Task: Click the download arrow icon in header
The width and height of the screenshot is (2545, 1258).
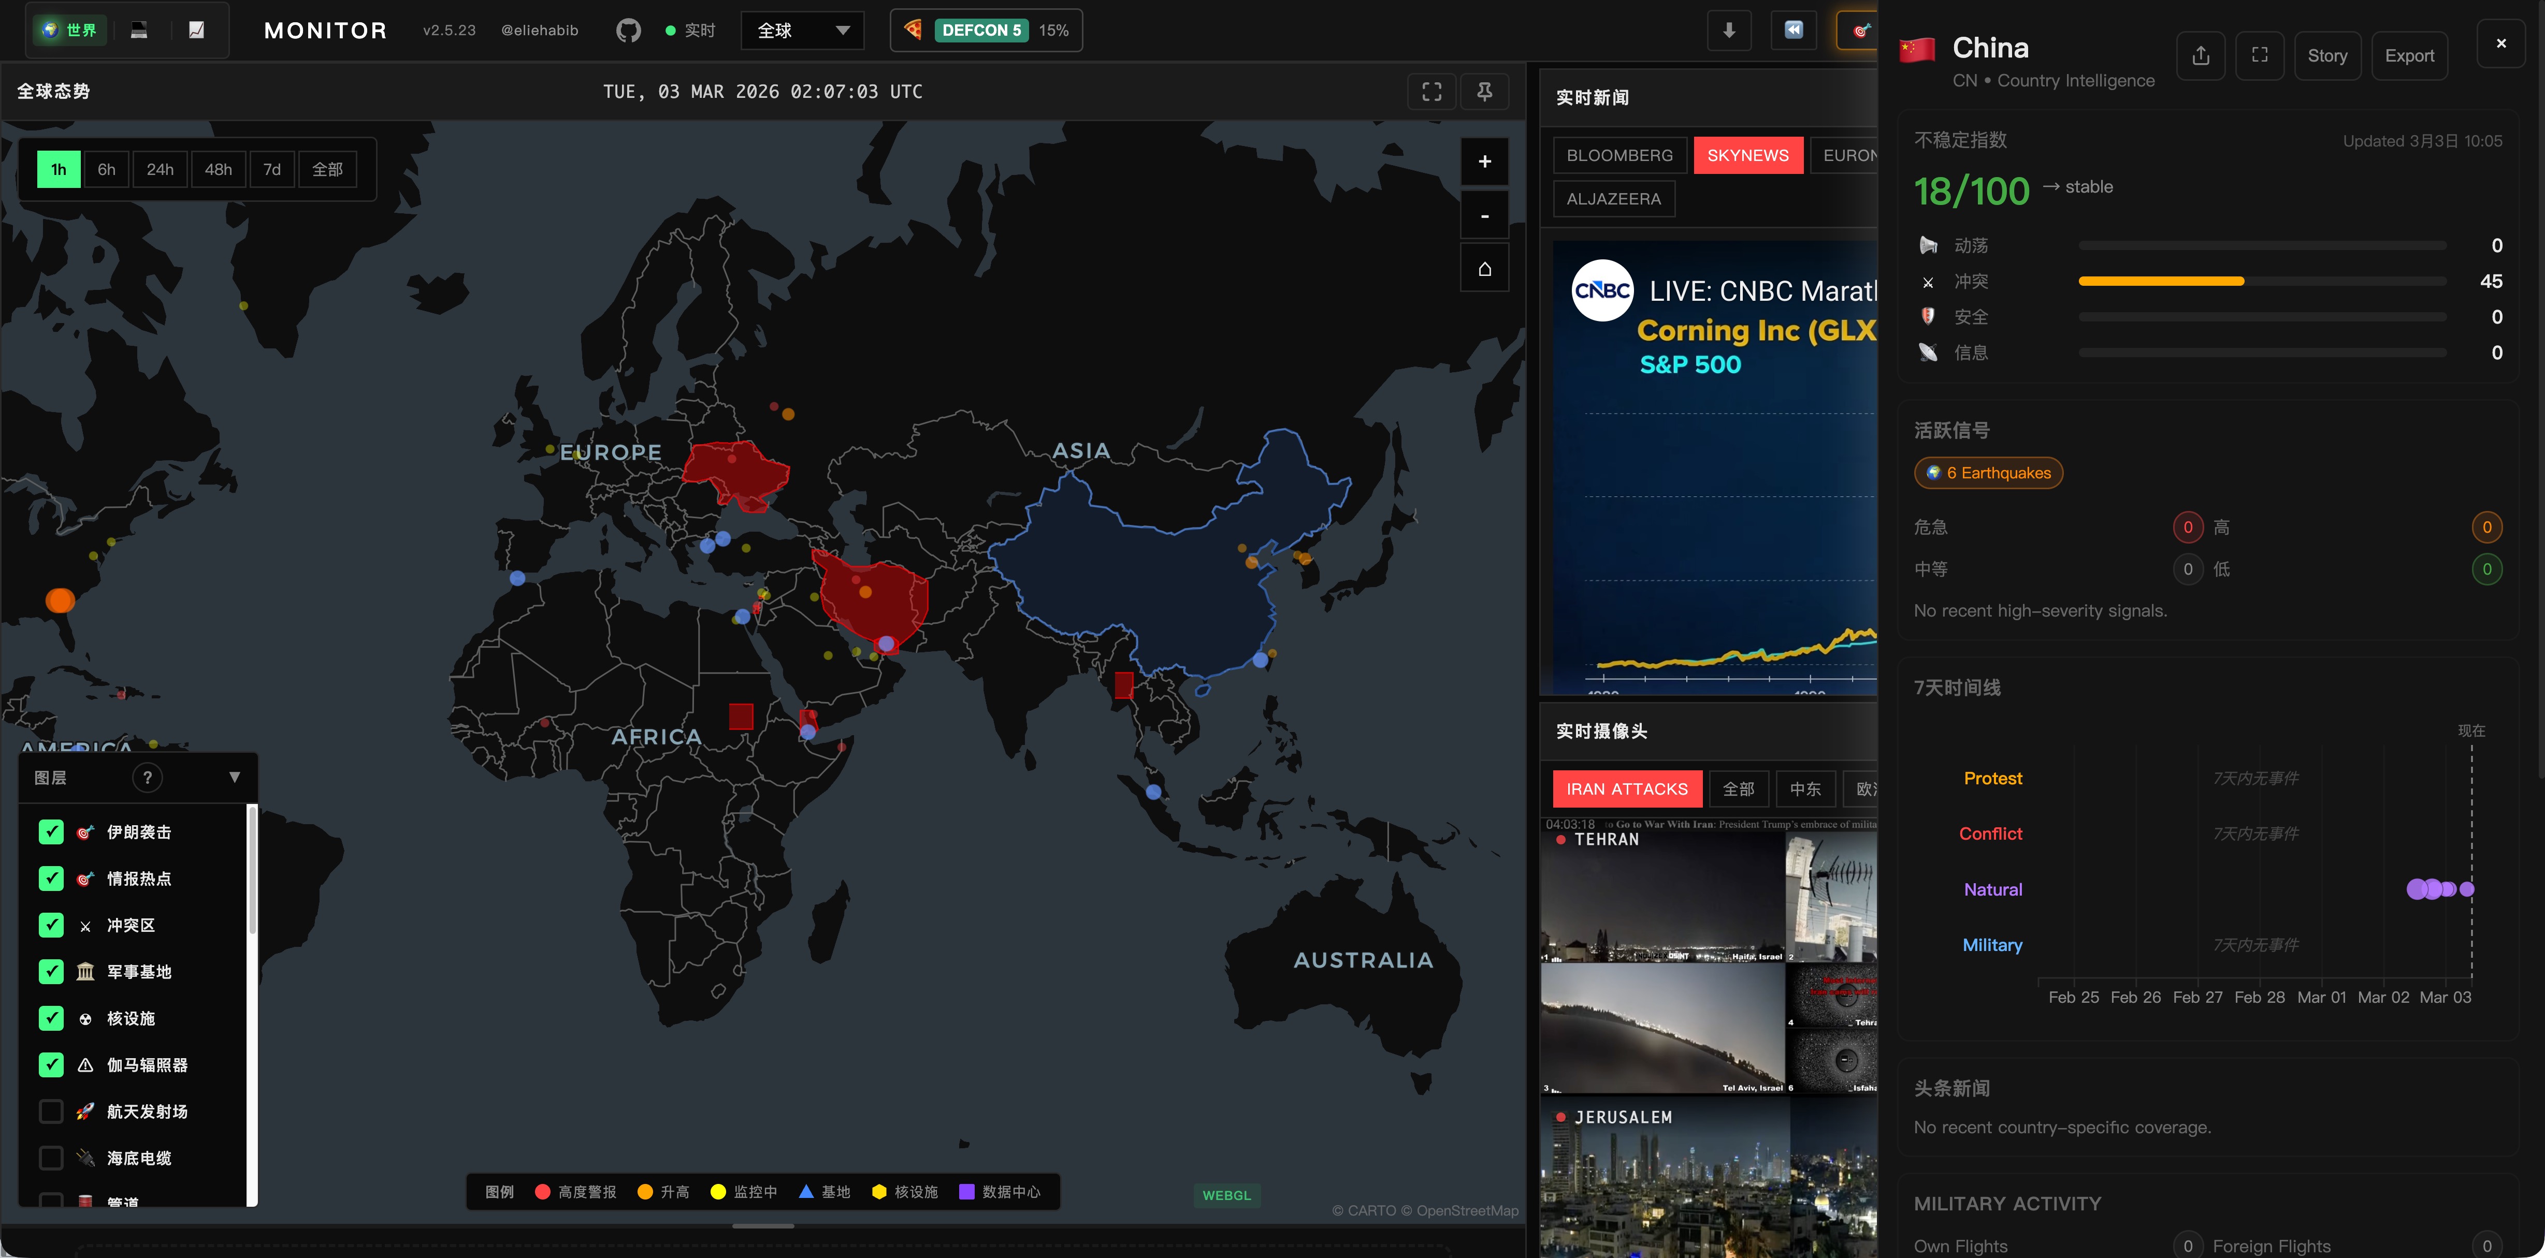Action: click(1729, 31)
